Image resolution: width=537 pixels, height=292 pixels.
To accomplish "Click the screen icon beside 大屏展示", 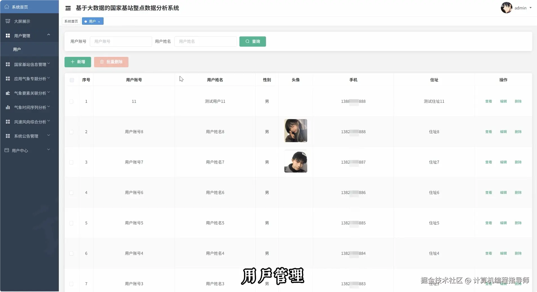I will click(8, 21).
